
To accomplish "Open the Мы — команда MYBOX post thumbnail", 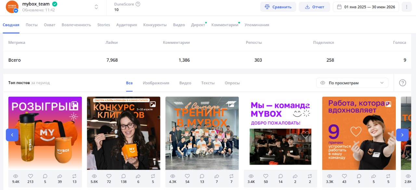I will coord(280,133).
